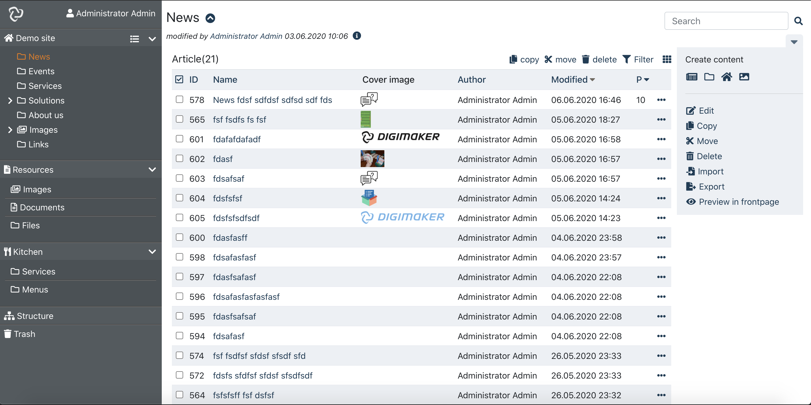This screenshot has width=811, height=405.
Task: Click circled up-arrow next to News title
Action: [210, 18]
